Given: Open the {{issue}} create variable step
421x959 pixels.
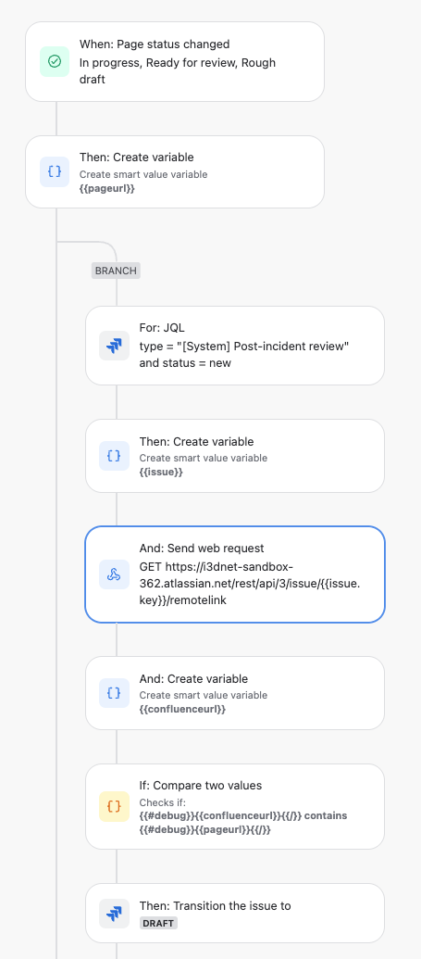Looking at the screenshot, I should point(235,456).
